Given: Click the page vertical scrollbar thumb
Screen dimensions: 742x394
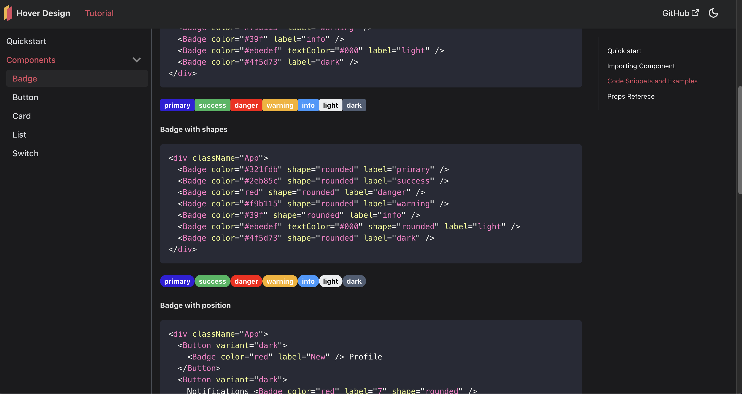Looking at the screenshot, I should (739, 140).
